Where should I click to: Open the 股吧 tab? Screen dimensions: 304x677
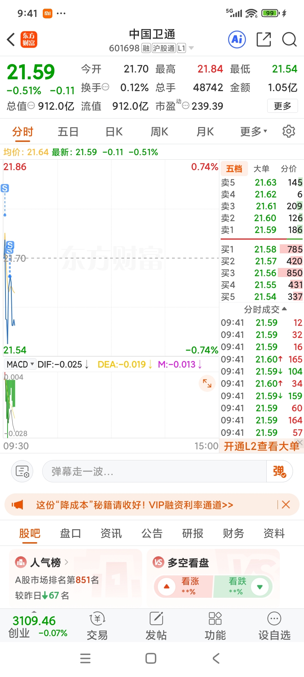click(30, 533)
